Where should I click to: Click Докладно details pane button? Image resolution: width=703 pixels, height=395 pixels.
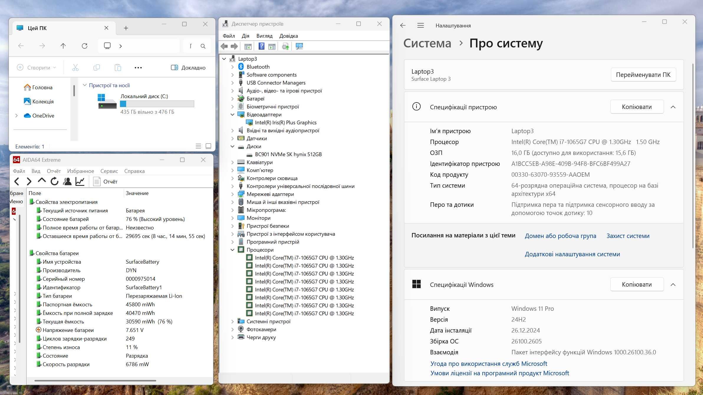coord(188,68)
